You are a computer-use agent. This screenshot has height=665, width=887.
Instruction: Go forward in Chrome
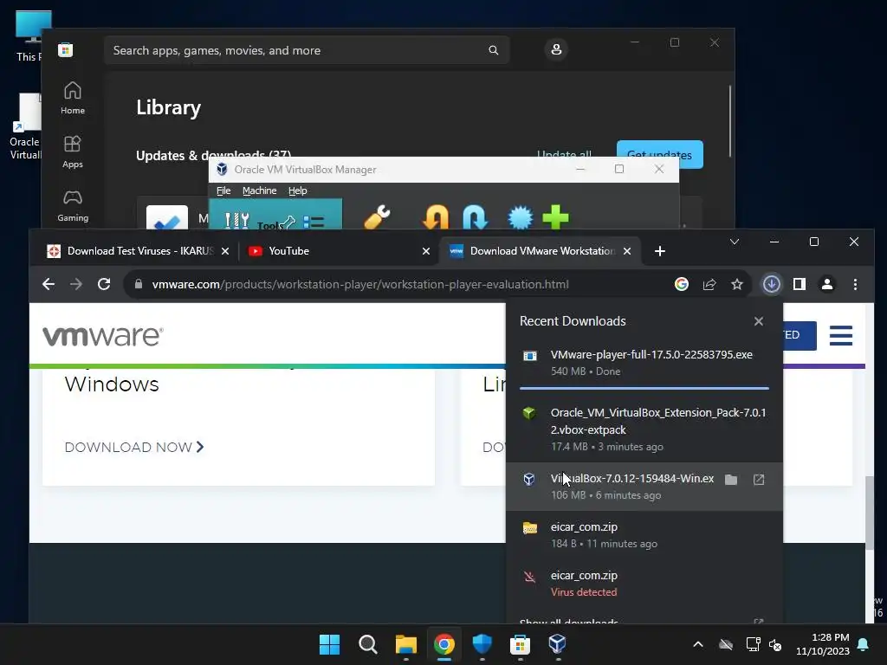76,284
